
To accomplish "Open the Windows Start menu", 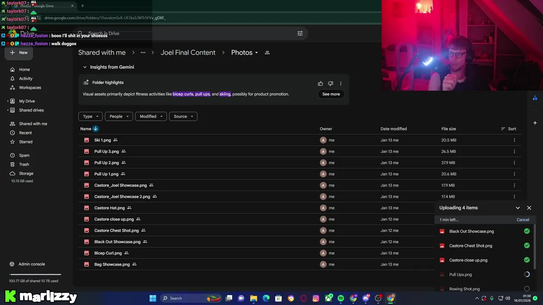I will (153, 298).
